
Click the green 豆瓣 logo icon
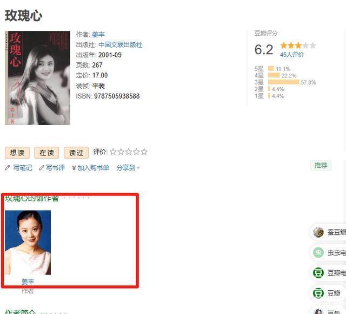click(318, 293)
